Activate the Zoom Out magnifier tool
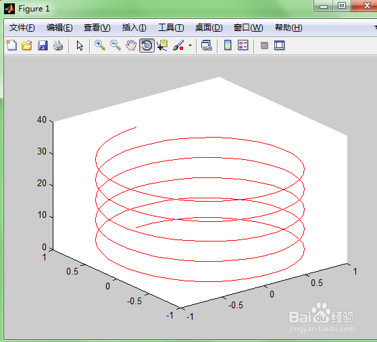Viewport: 377px width, 342px height. (x=116, y=45)
